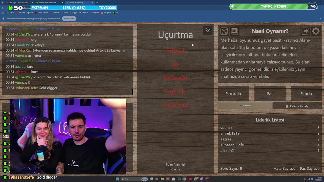Select 19hasan03efe in the leaderboard

270,145
